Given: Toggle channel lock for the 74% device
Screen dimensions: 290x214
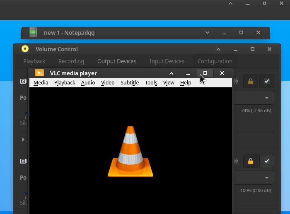Looking at the screenshot, I should tap(251, 81).
